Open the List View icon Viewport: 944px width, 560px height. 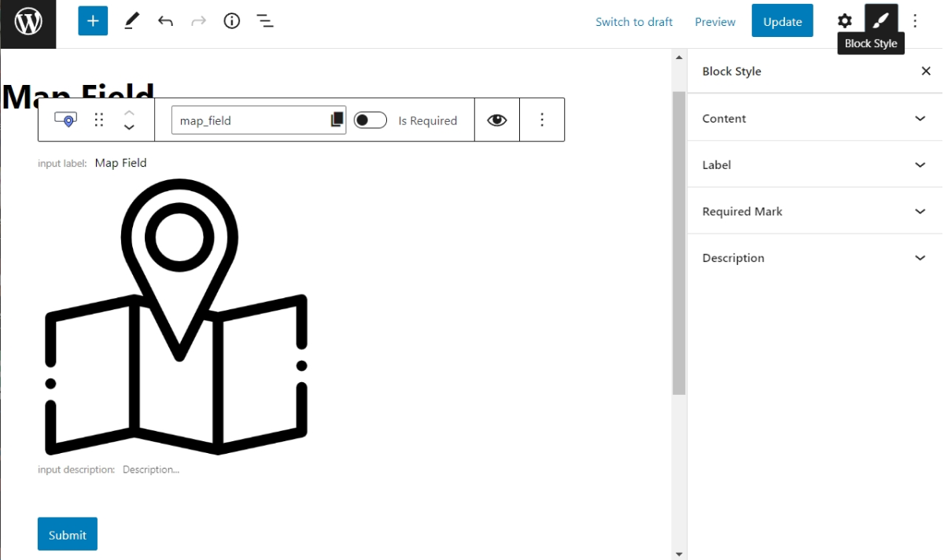265,21
